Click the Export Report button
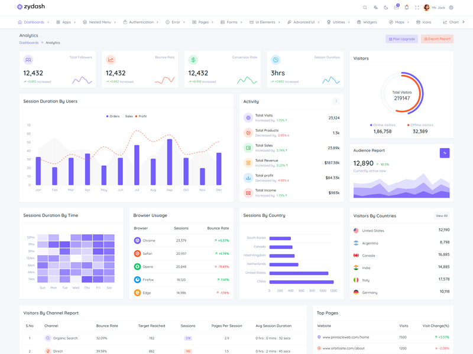 tap(437, 39)
